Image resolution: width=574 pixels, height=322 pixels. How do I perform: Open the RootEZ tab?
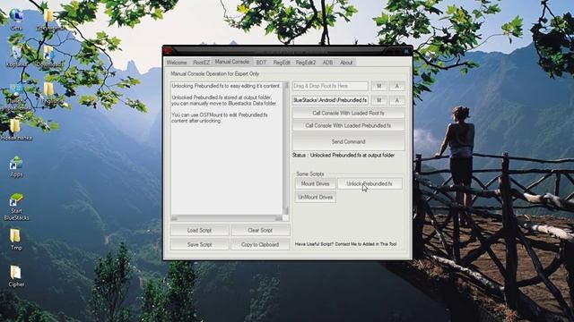point(201,63)
